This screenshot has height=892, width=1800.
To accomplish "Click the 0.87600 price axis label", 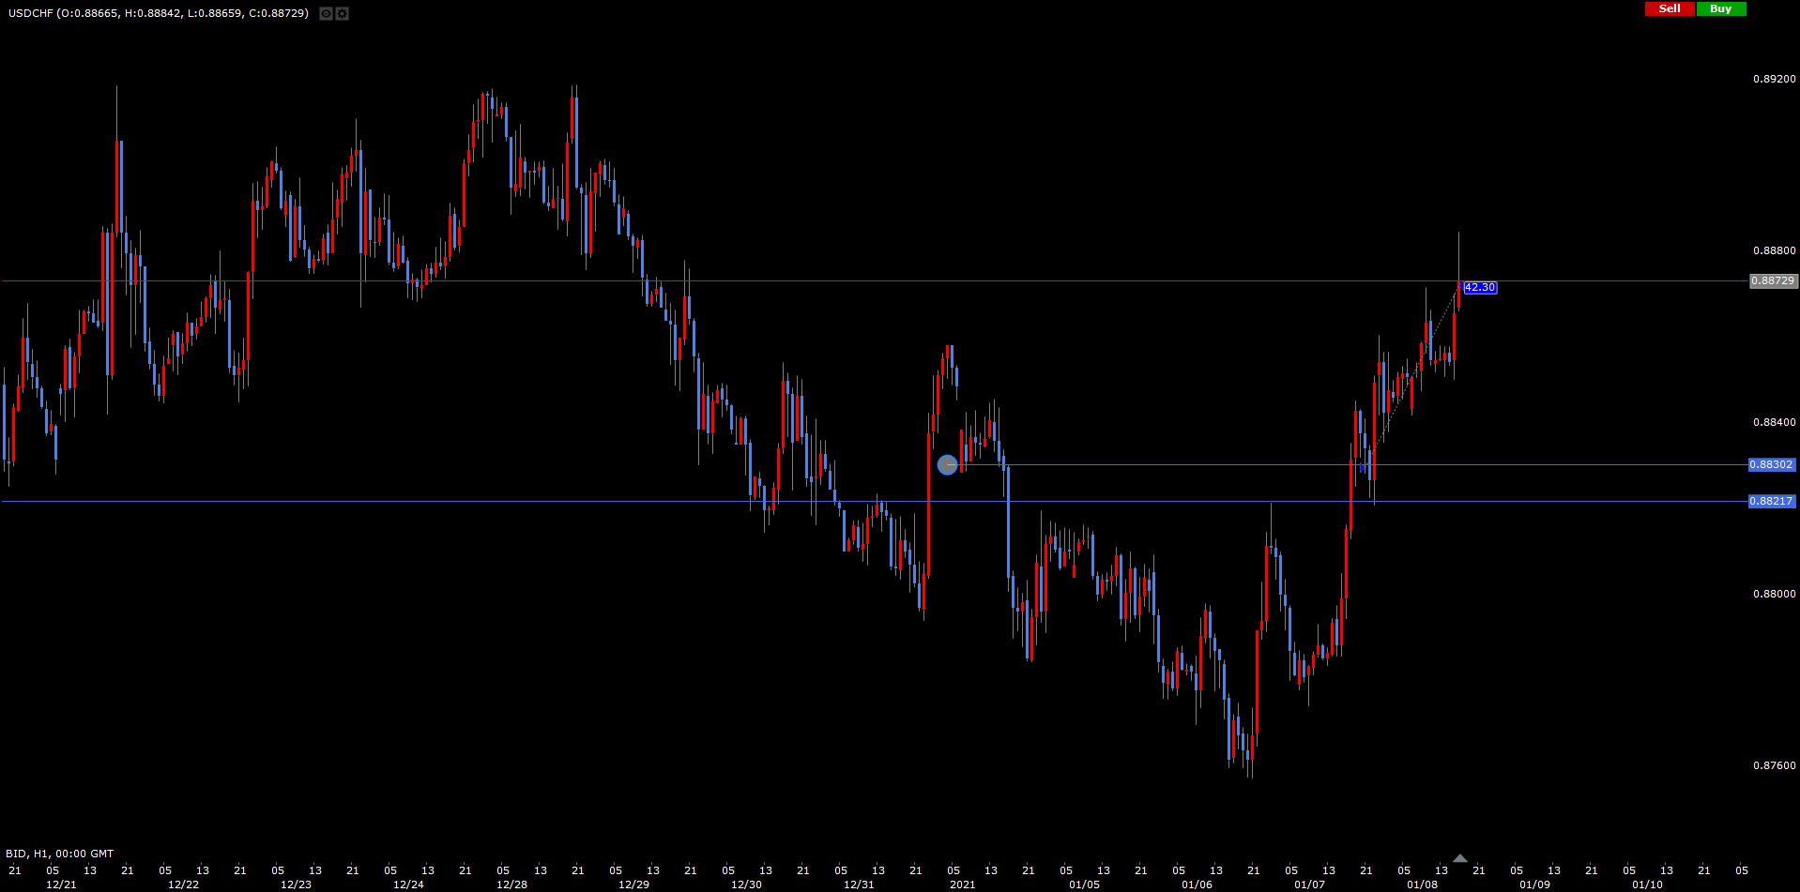I will (1774, 765).
